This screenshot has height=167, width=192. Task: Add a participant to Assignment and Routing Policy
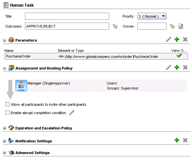point(177,67)
